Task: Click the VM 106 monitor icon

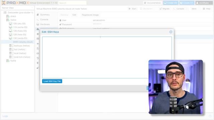Action: coord(10,24)
